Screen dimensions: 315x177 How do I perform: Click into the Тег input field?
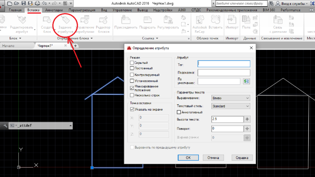(224, 64)
